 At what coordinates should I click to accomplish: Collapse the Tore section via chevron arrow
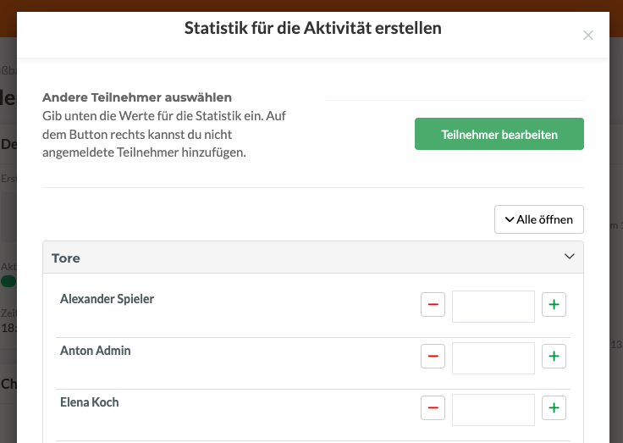tap(569, 257)
